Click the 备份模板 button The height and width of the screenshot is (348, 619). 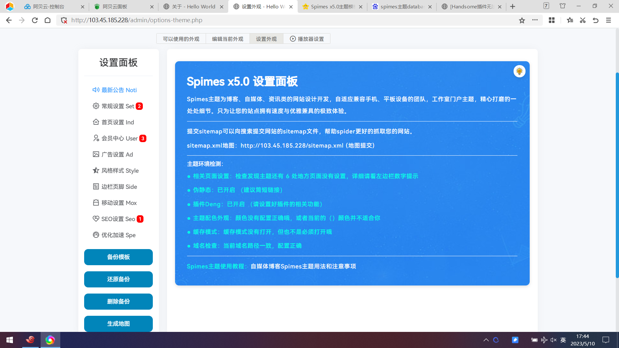click(118, 257)
